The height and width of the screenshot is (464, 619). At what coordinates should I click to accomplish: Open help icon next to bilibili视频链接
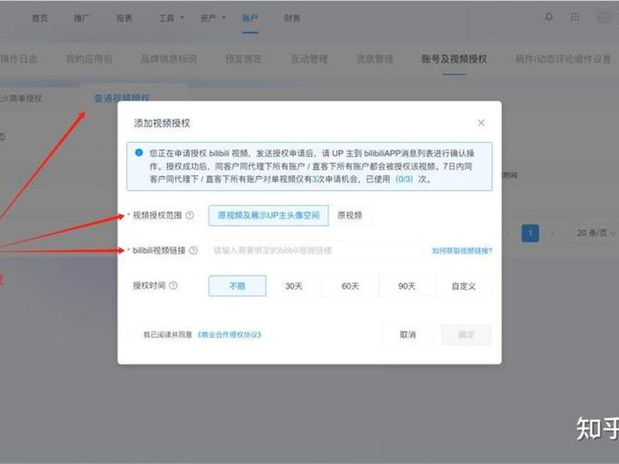[193, 251]
